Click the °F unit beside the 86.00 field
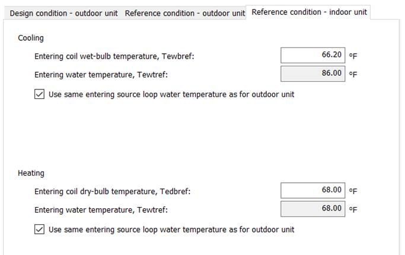This screenshot has width=405, height=255. (353, 75)
